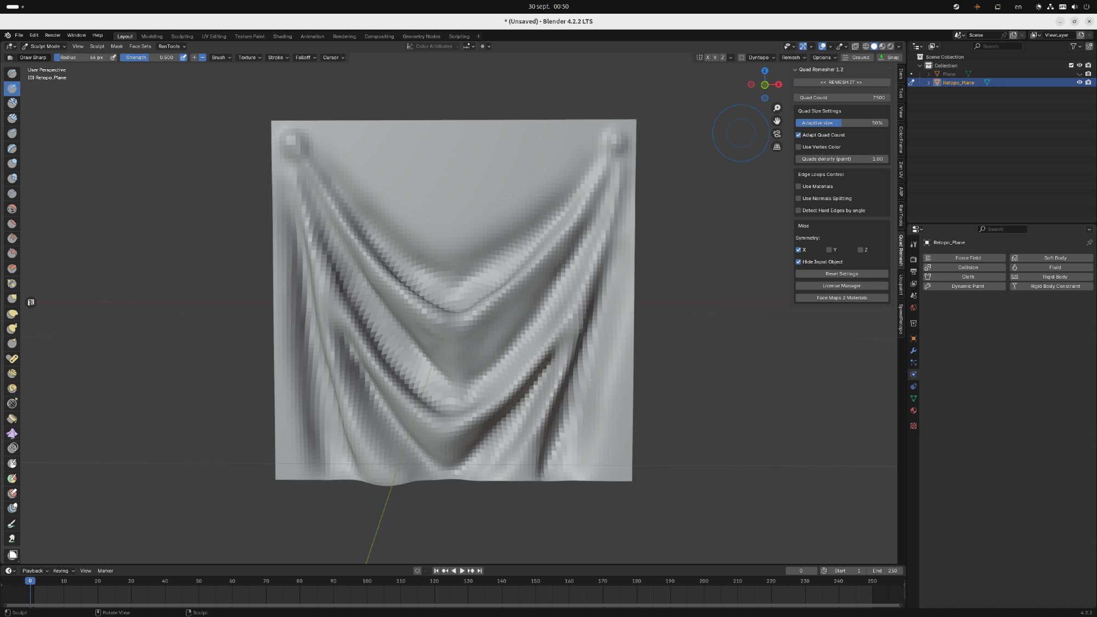Viewport: 1097px width, 617px height.
Task: Select the Smooth brush tool
Action: tap(12, 209)
